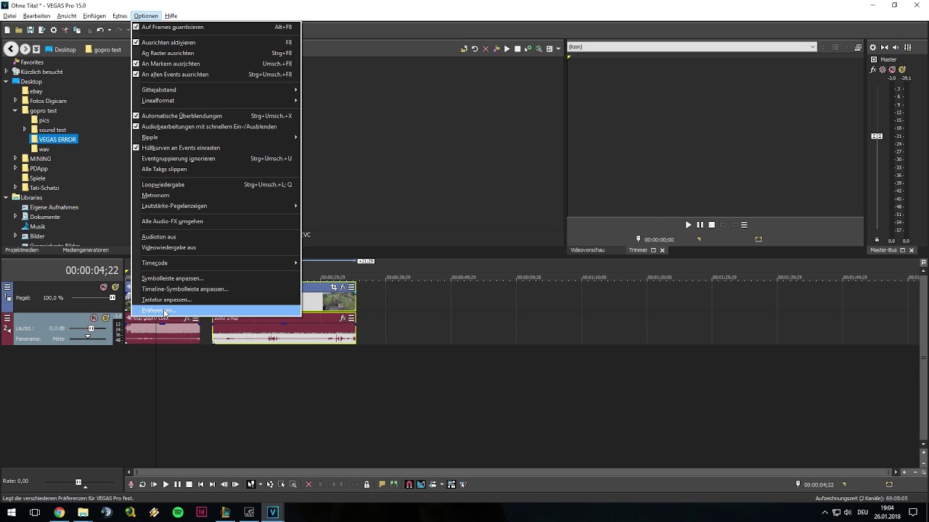The width and height of the screenshot is (929, 522).
Task: Play the trimmer preview
Action: (688, 225)
